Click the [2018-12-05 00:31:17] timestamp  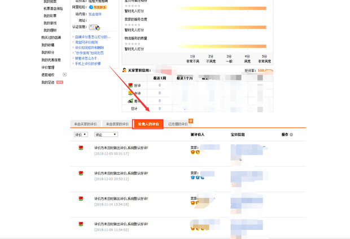(111, 154)
